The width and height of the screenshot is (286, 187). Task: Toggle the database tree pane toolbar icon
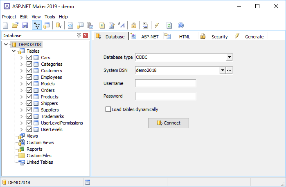[37, 25]
